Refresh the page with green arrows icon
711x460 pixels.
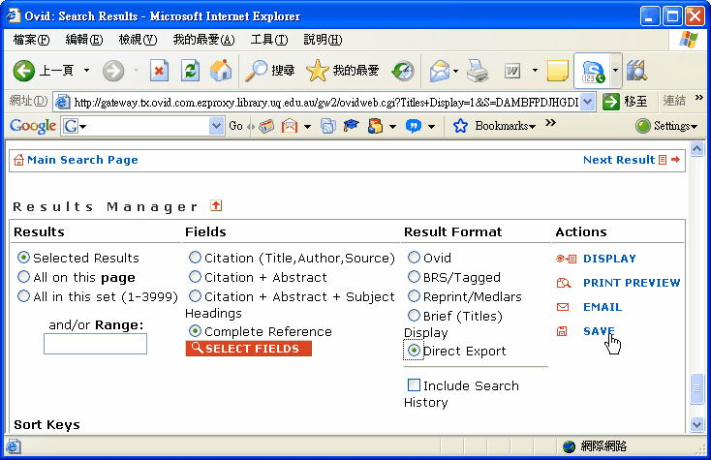tap(191, 71)
